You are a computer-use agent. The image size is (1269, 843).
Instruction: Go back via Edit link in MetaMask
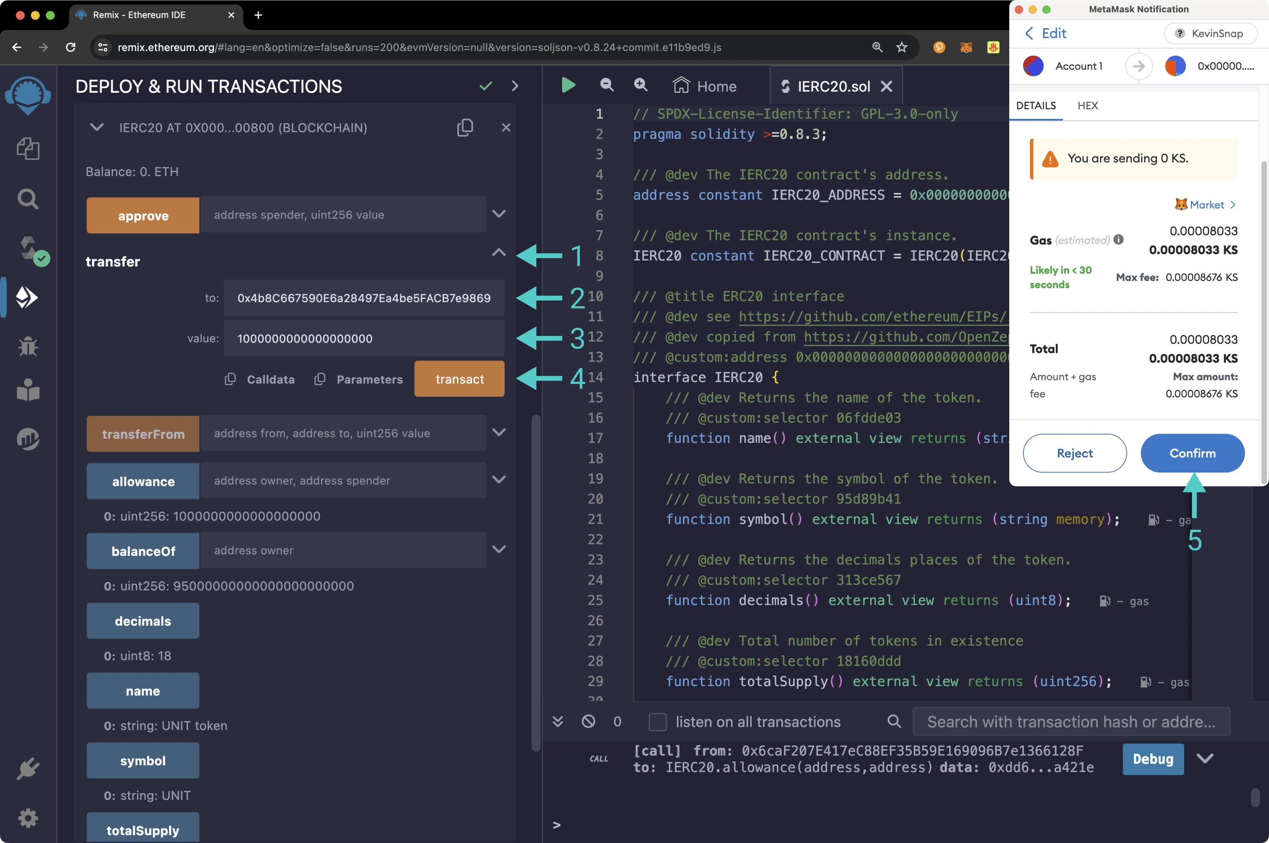[x=1045, y=33]
